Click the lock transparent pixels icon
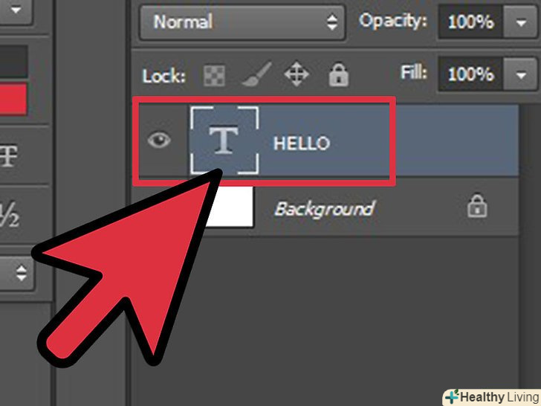The height and width of the screenshot is (406, 541). [x=214, y=76]
